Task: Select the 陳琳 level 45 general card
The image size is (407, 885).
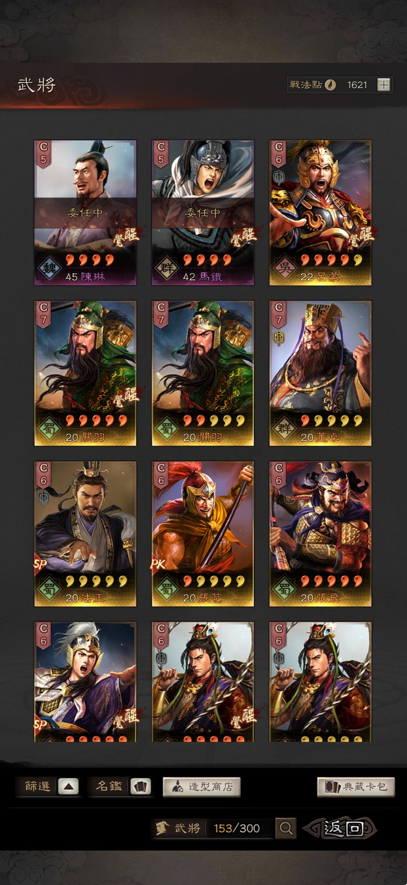Action: click(x=85, y=213)
